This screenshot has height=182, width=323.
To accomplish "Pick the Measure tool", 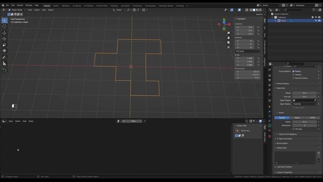I will pos(5,64).
